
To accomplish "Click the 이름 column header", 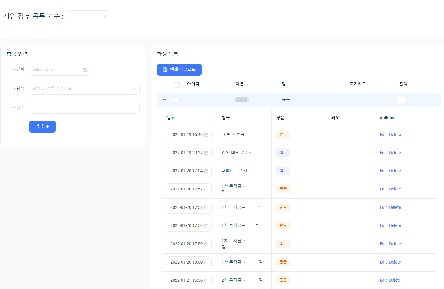I will (x=240, y=84).
